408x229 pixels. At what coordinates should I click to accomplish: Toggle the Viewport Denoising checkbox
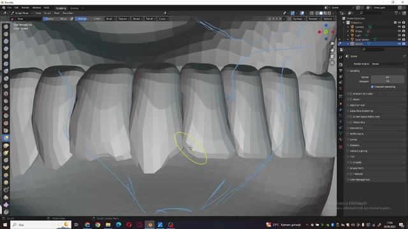click(x=372, y=87)
